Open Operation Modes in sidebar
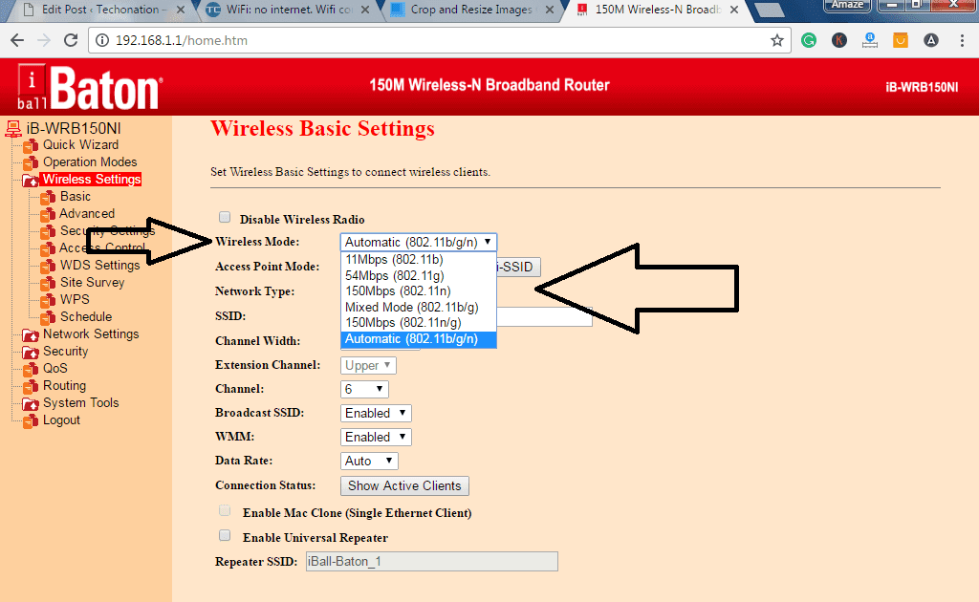This screenshot has height=602, width=979. pos(90,162)
